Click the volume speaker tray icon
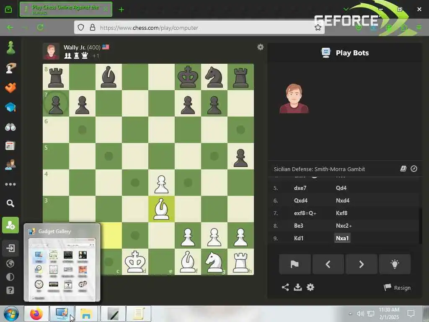 [361, 314]
